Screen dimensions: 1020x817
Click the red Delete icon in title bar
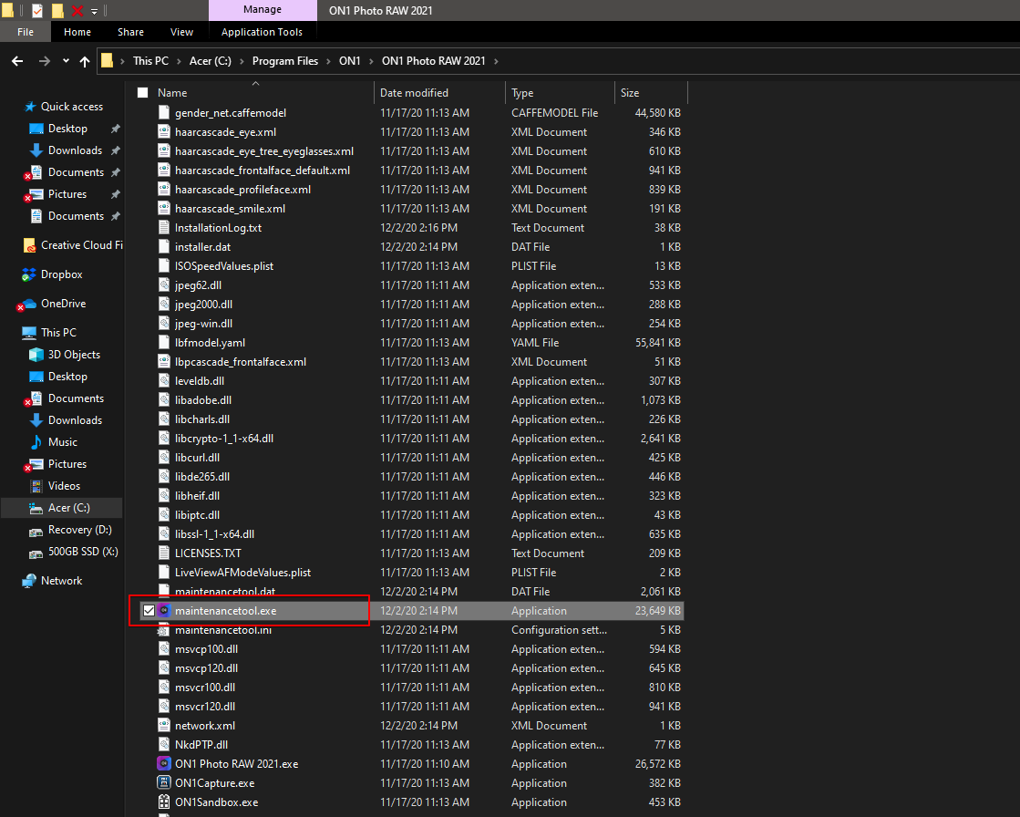[x=77, y=11]
